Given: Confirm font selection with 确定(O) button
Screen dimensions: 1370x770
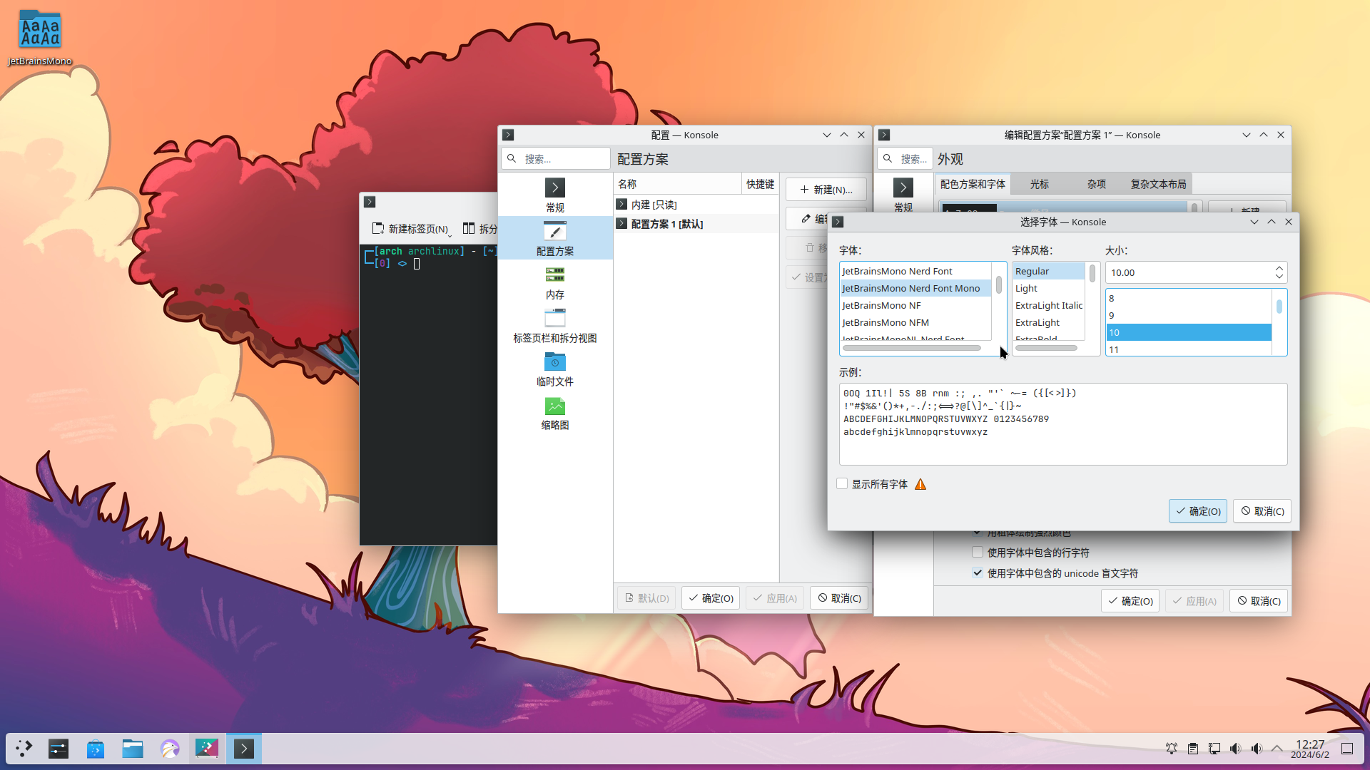Looking at the screenshot, I should 1197,511.
